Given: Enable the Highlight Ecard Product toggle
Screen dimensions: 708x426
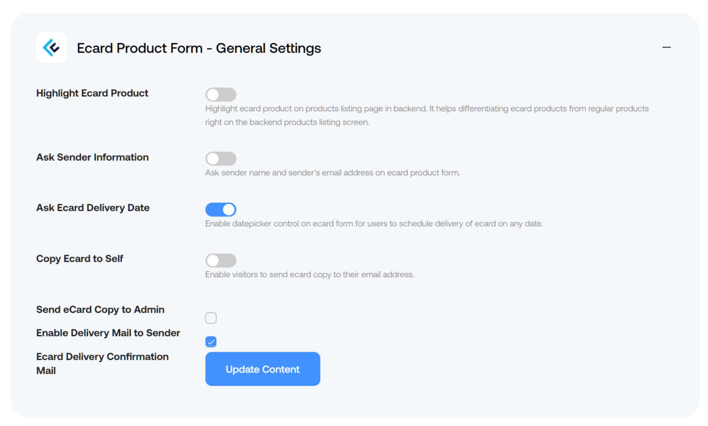Looking at the screenshot, I should pos(221,95).
